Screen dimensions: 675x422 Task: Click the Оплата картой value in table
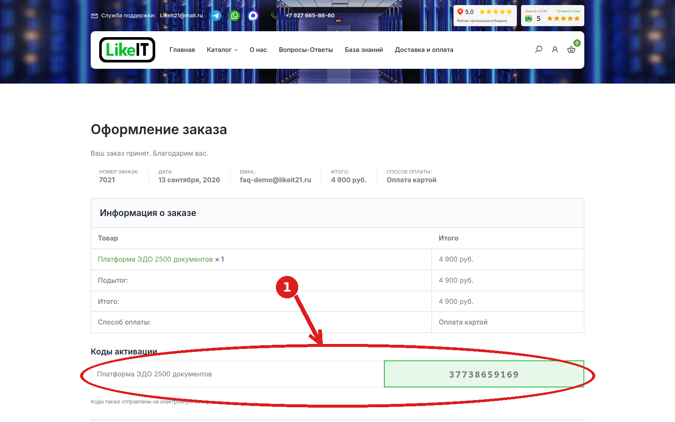coord(463,322)
